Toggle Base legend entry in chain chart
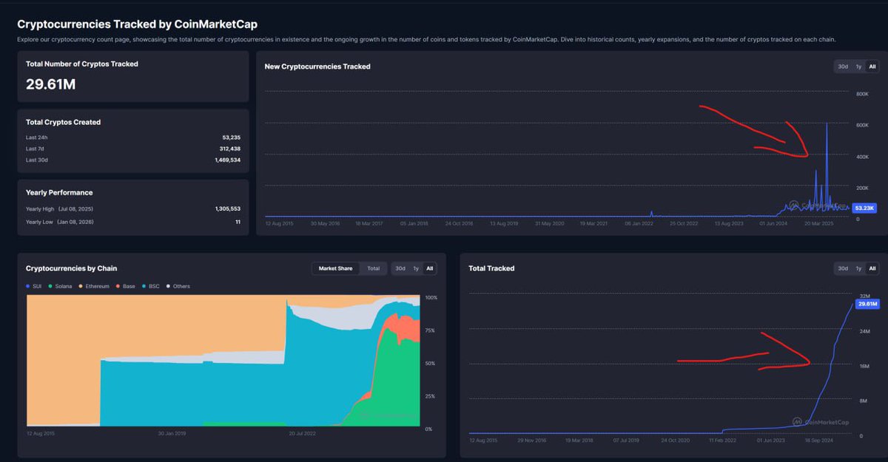This screenshot has height=462, width=888. pos(125,286)
